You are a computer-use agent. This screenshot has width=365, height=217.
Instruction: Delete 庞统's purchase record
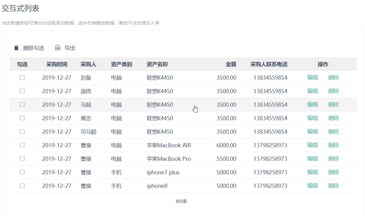(333, 91)
